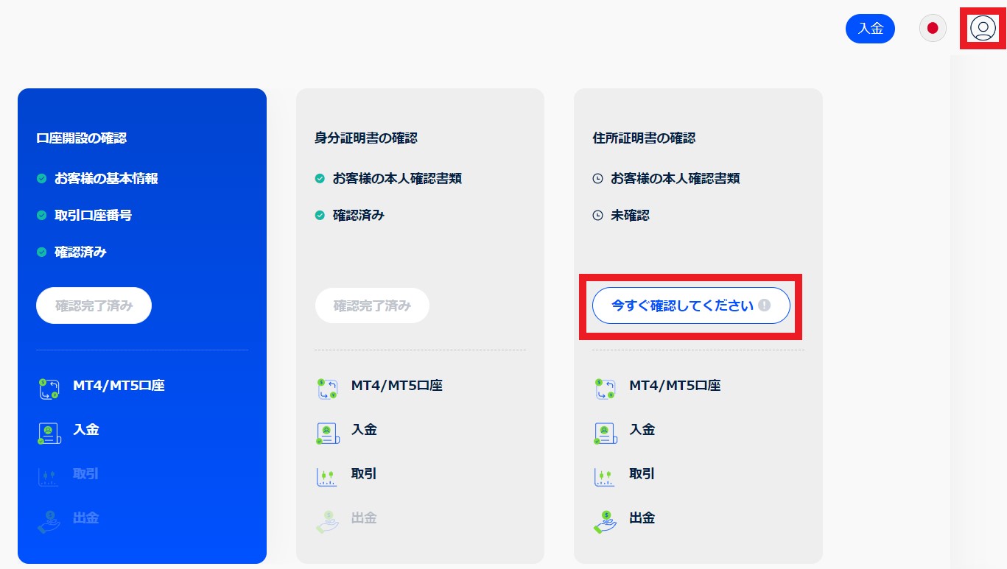Click green check beside 確認済み in 身分証明書 card
Image resolution: width=1007 pixels, height=569 pixels.
[320, 215]
